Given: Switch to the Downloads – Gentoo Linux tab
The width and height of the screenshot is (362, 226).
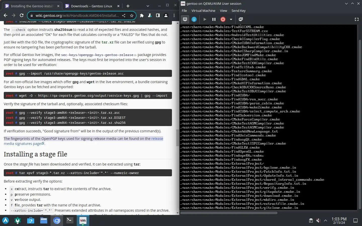Looking at the screenshot, I should [x=92, y=6].
